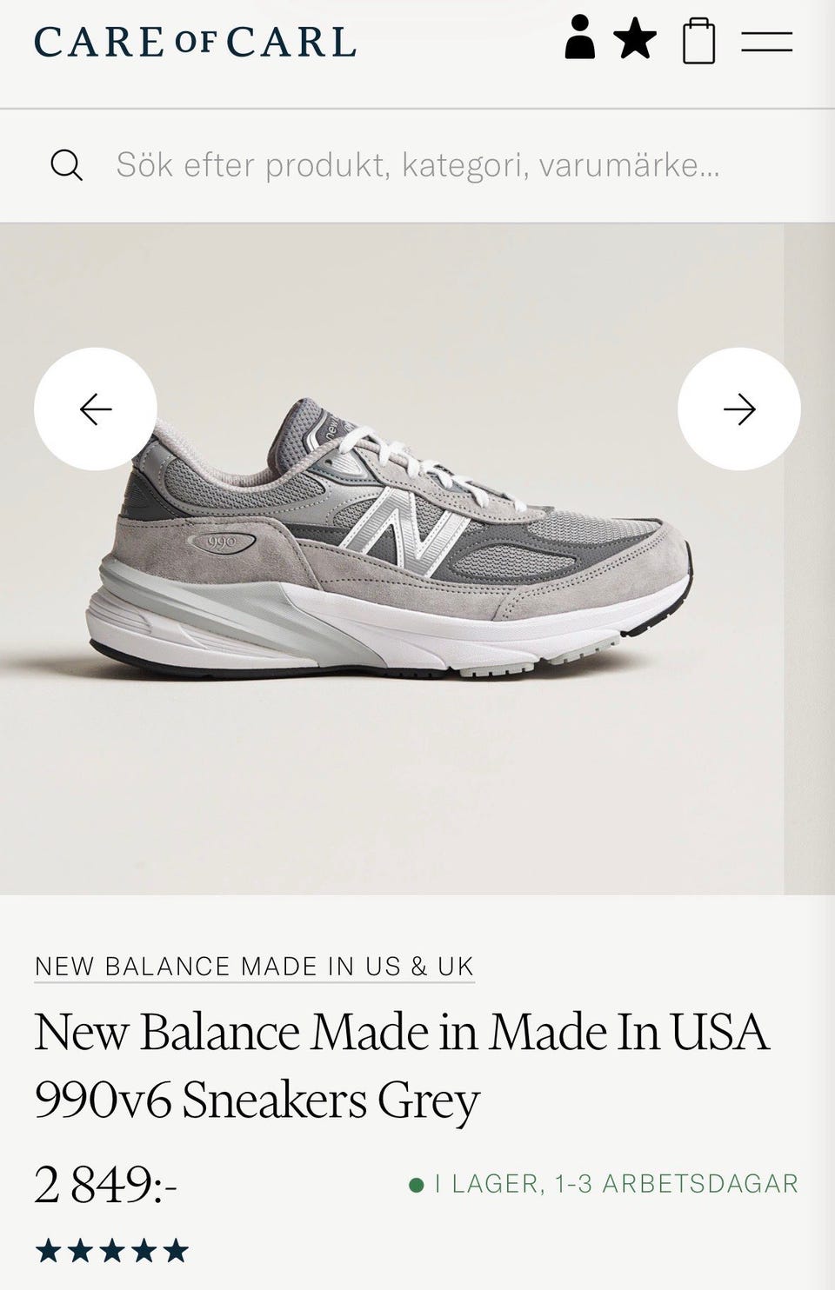Image resolution: width=835 pixels, height=1290 pixels.
Task: Tap the I lager stock status text
Action: [616, 1183]
